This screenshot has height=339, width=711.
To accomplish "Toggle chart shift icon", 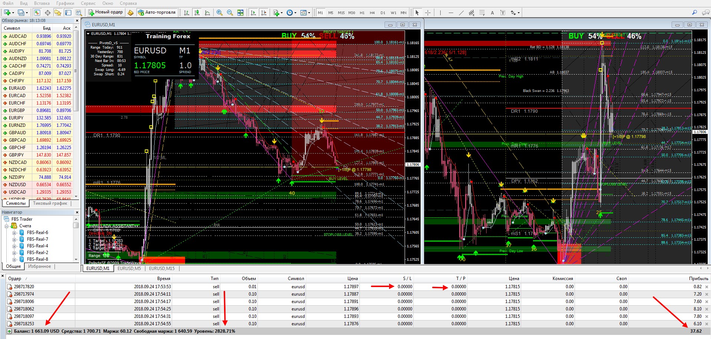I will [264, 13].
